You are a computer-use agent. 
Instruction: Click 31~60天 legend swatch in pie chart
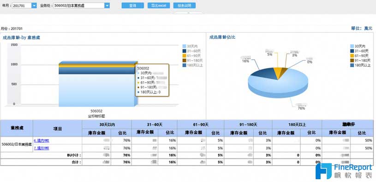click(352, 51)
